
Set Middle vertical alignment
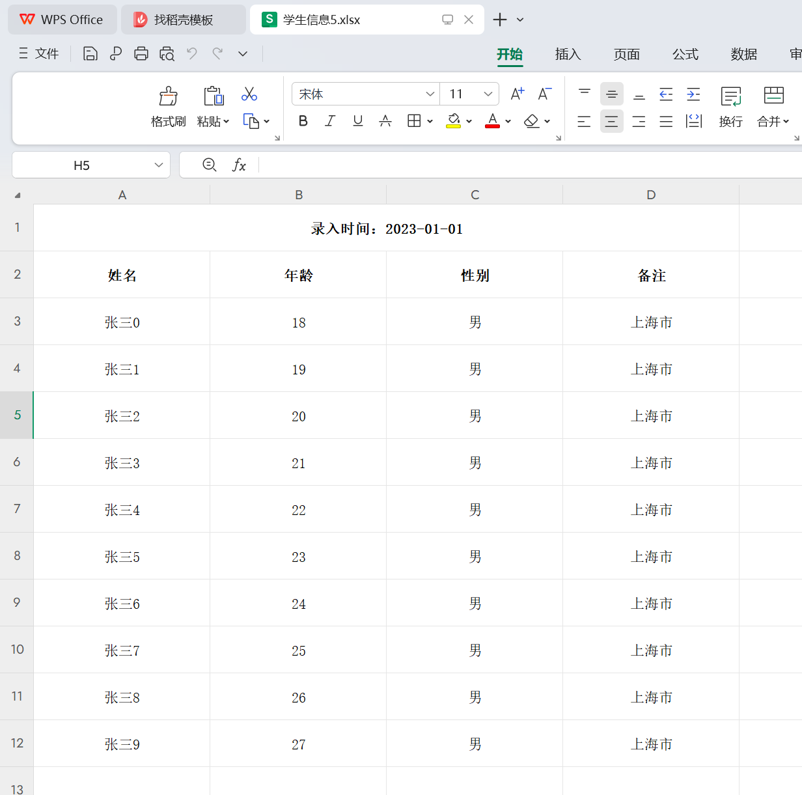(612, 94)
